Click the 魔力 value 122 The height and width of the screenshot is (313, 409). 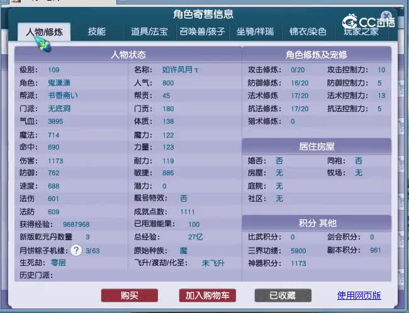tap(168, 135)
